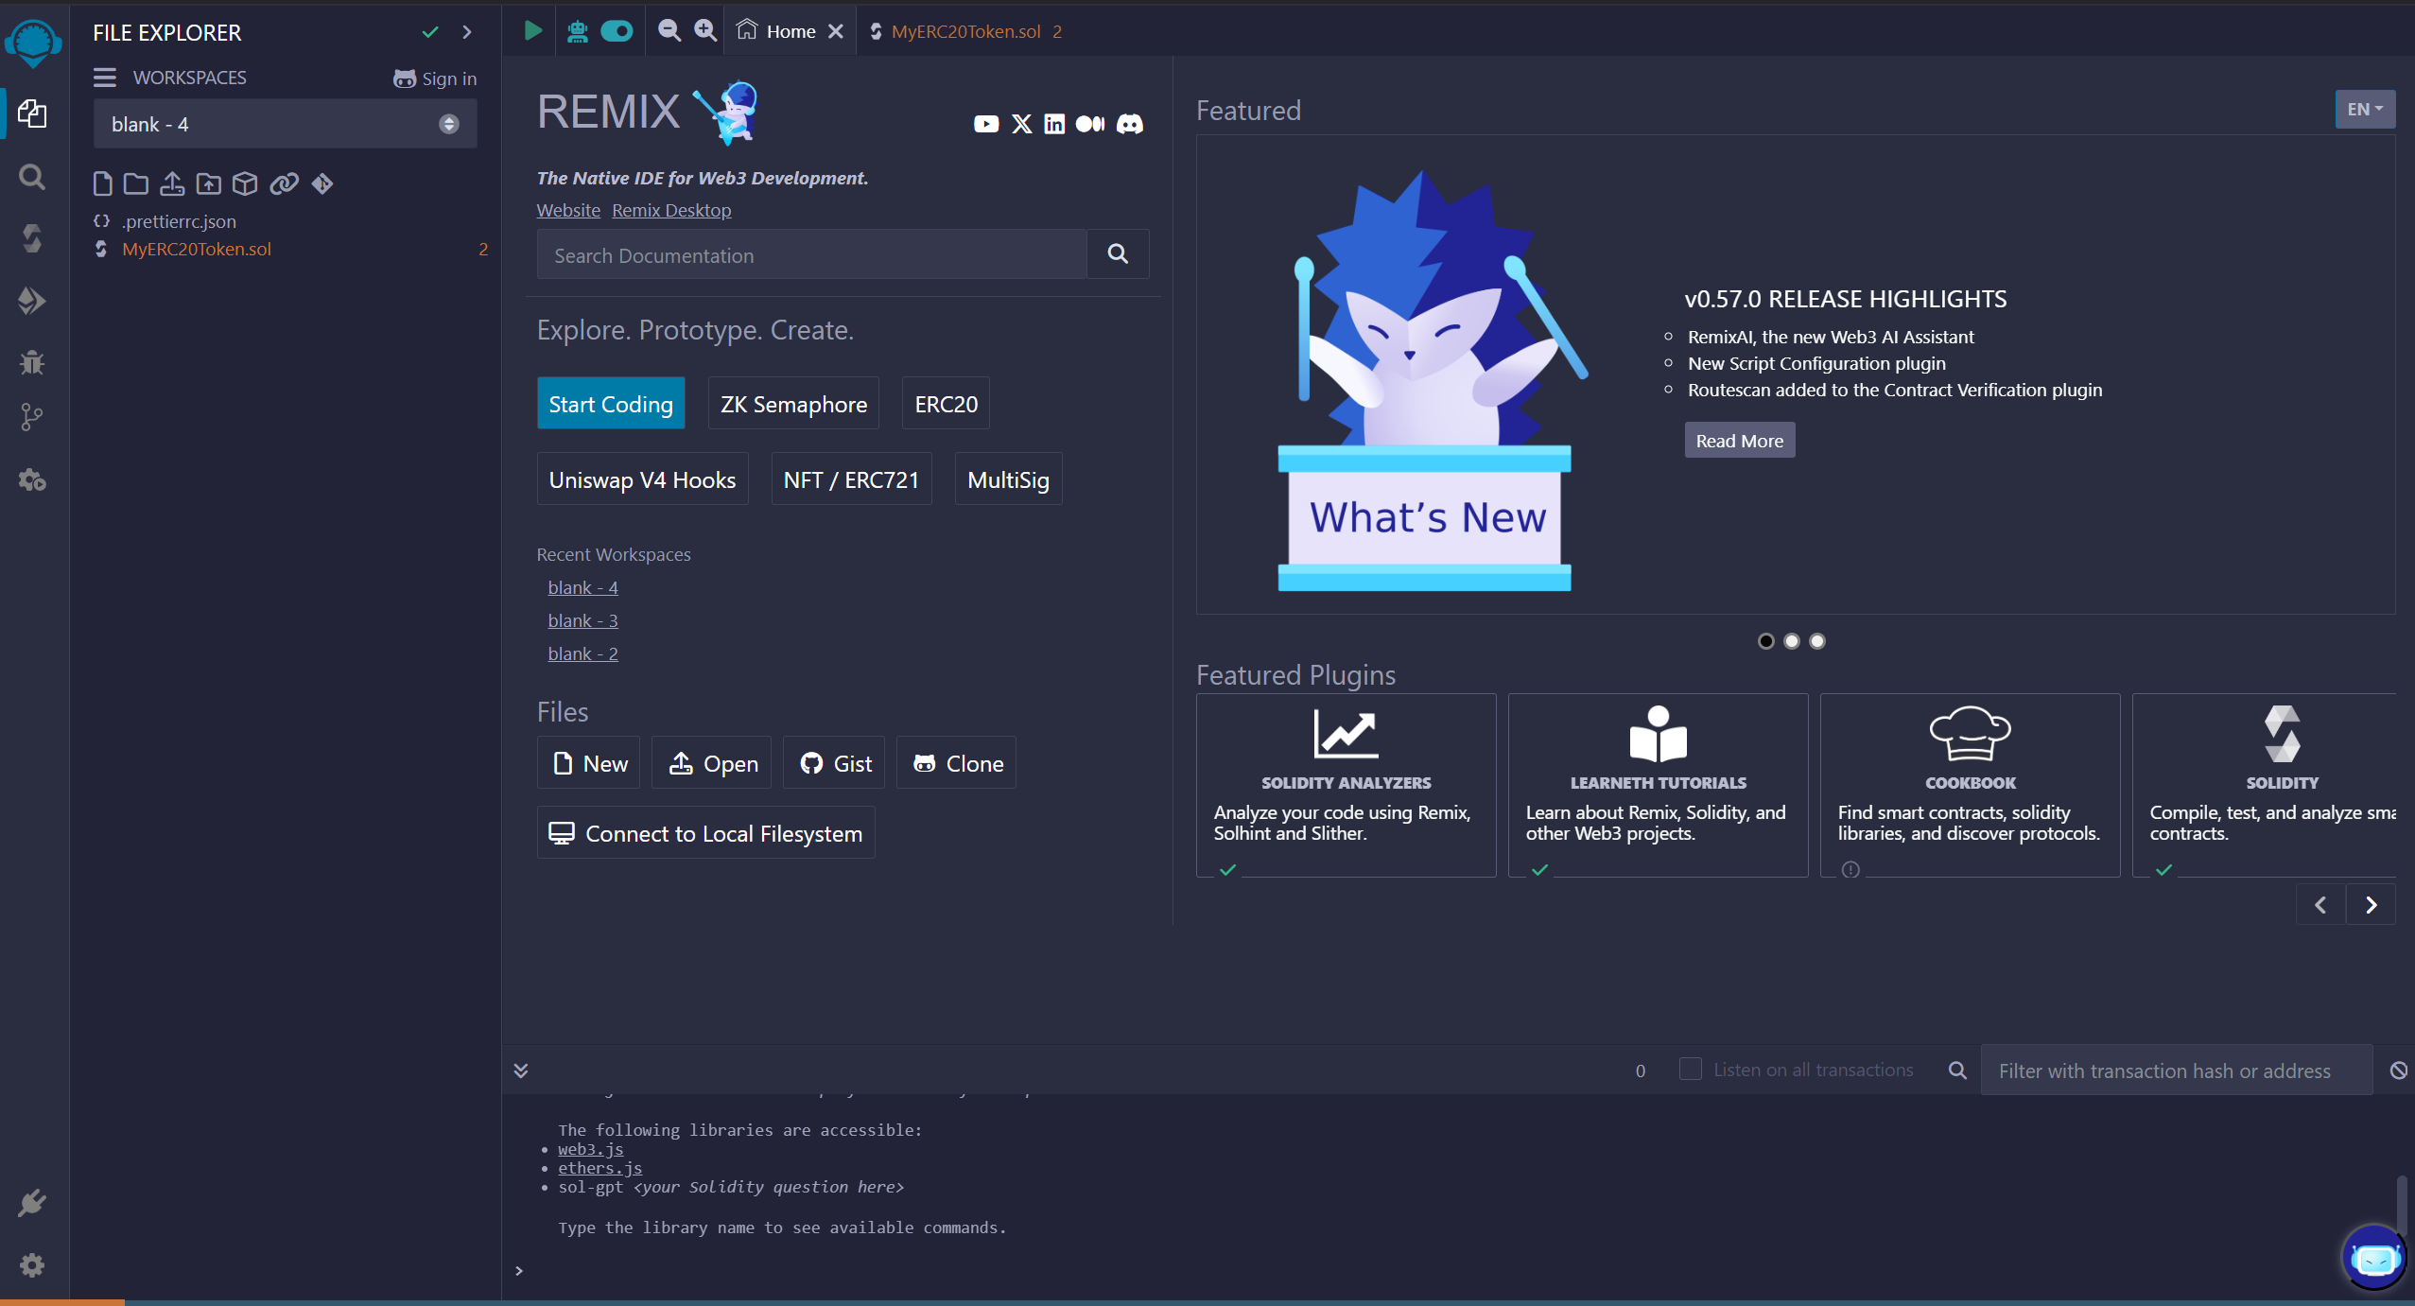
Task: Click the Start Coding button
Action: point(611,404)
